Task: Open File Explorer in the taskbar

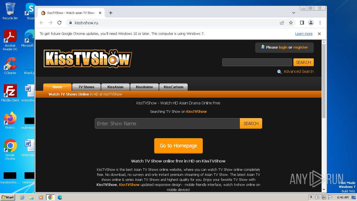Action: (x=32, y=197)
